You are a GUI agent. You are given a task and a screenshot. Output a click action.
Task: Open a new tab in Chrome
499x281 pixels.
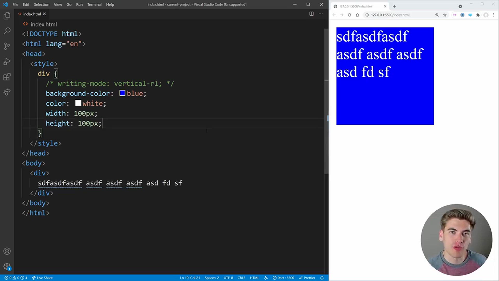tap(394, 6)
